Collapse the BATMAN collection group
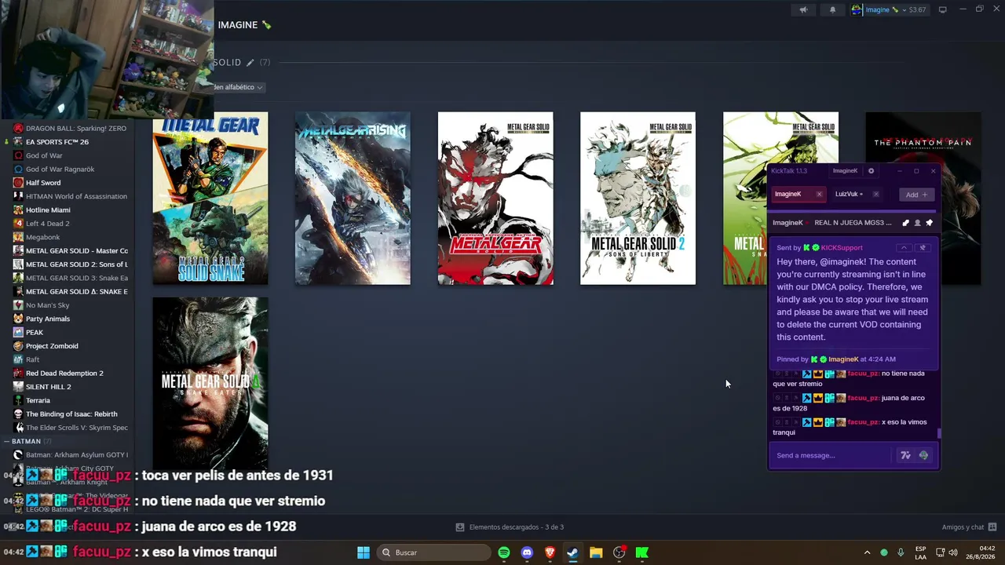This screenshot has width=1005, height=565. 7,442
